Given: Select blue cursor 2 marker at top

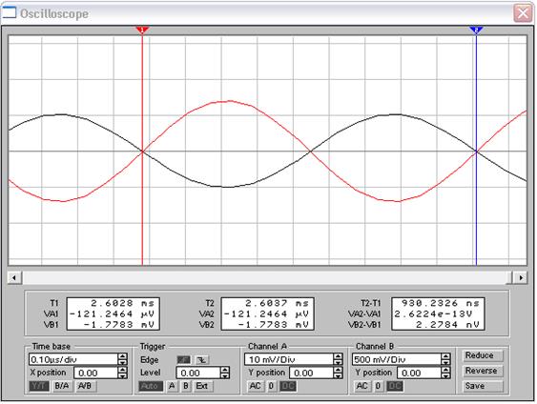Looking at the screenshot, I should click(x=476, y=30).
